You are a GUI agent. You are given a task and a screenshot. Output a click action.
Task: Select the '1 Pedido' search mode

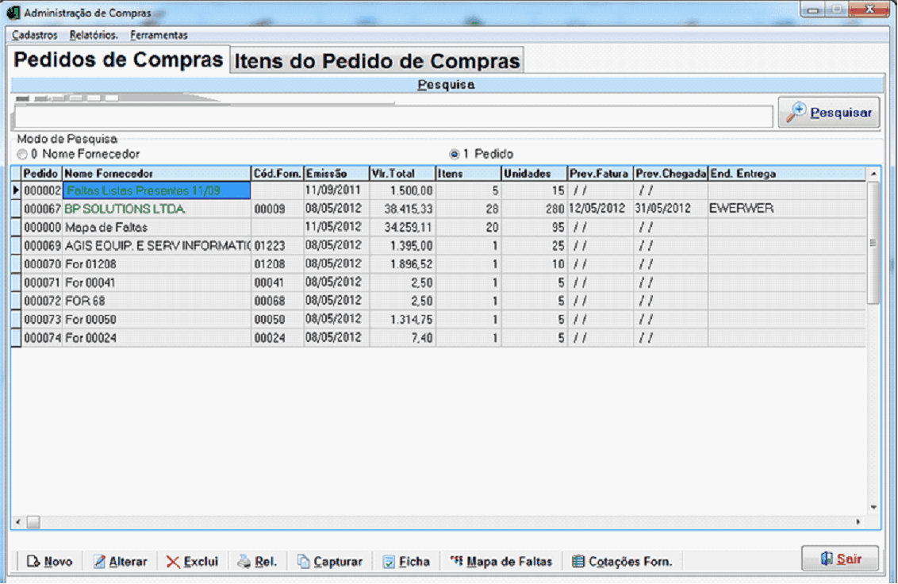455,154
